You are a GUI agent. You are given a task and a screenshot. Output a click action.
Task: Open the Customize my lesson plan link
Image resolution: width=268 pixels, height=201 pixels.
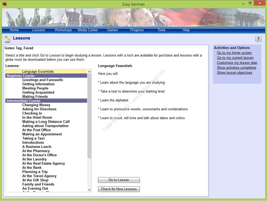pyautogui.click(x=237, y=63)
